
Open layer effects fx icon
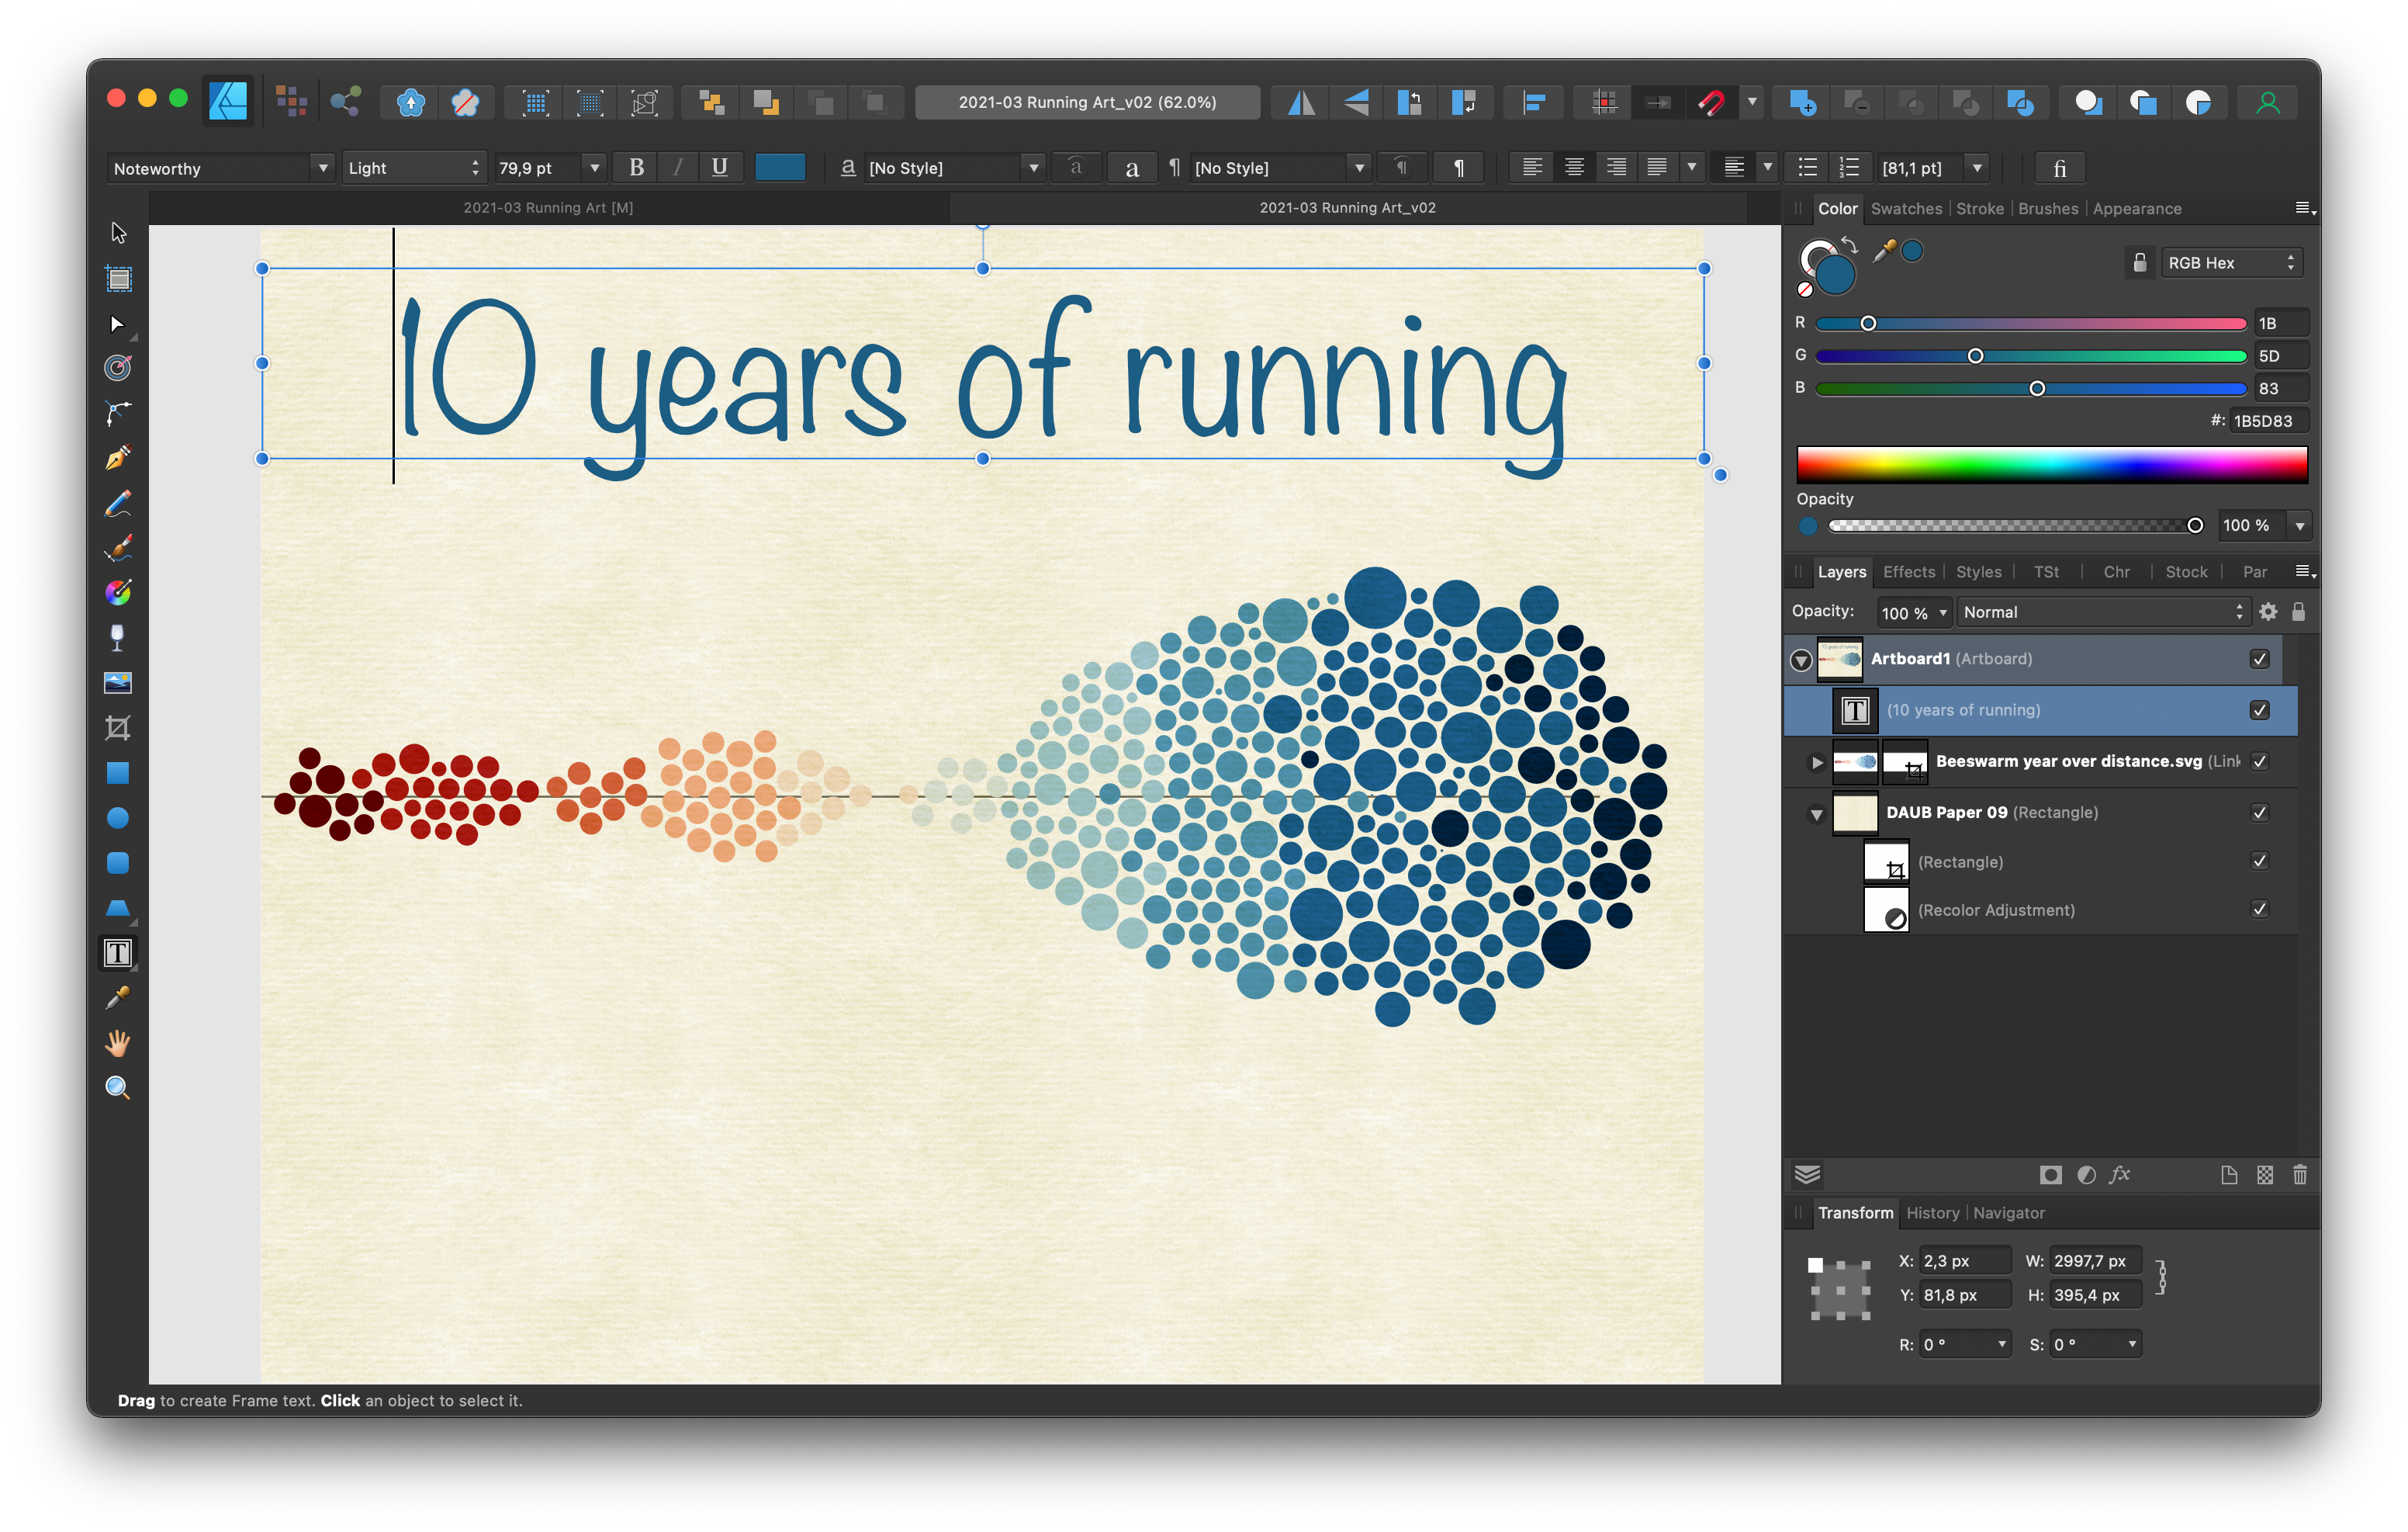click(x=2120, y=1175)
